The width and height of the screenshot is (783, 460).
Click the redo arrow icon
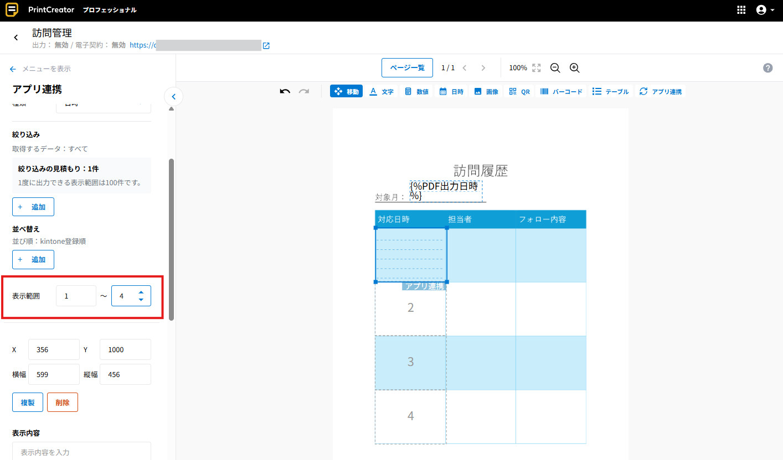pyautogui.click(x=304, y=91)
